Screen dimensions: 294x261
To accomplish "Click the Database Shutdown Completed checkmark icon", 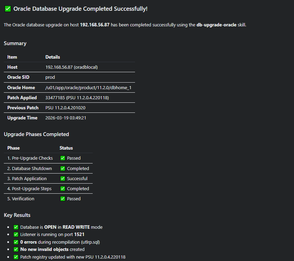I will [63, 169].
